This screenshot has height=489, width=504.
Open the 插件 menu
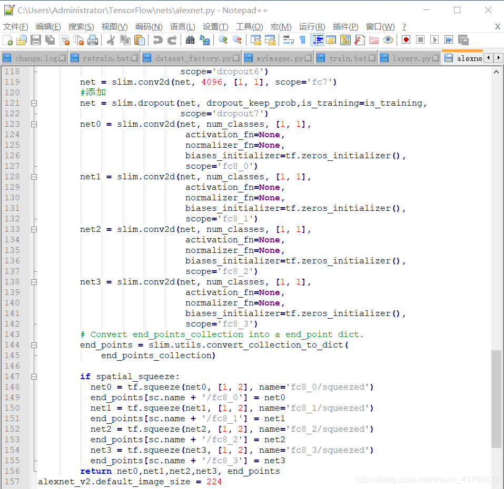point(345,27)
